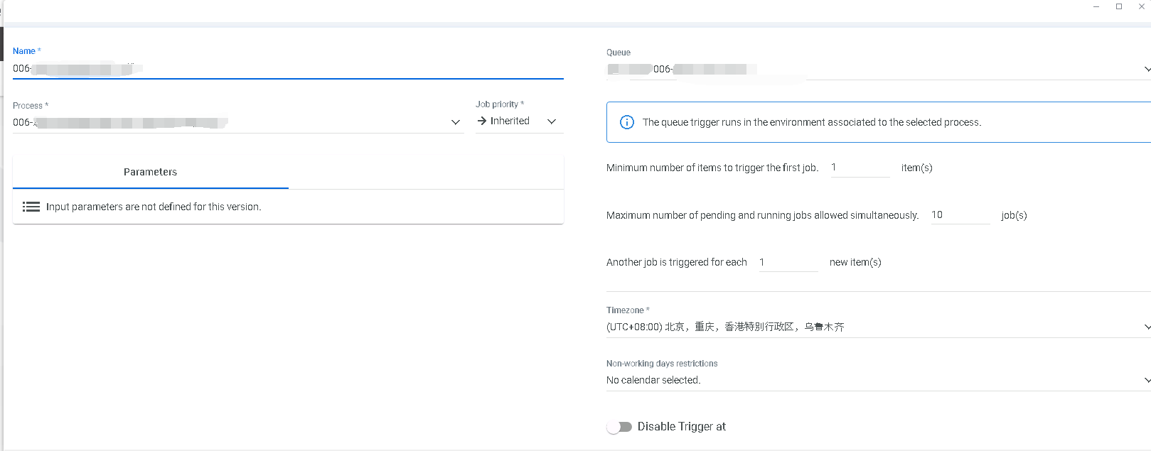Image resolution: width=1151 pixels, height=451 pixels.
Task: Click the queue trigger environment info message
Action: [x=811, y=122]
